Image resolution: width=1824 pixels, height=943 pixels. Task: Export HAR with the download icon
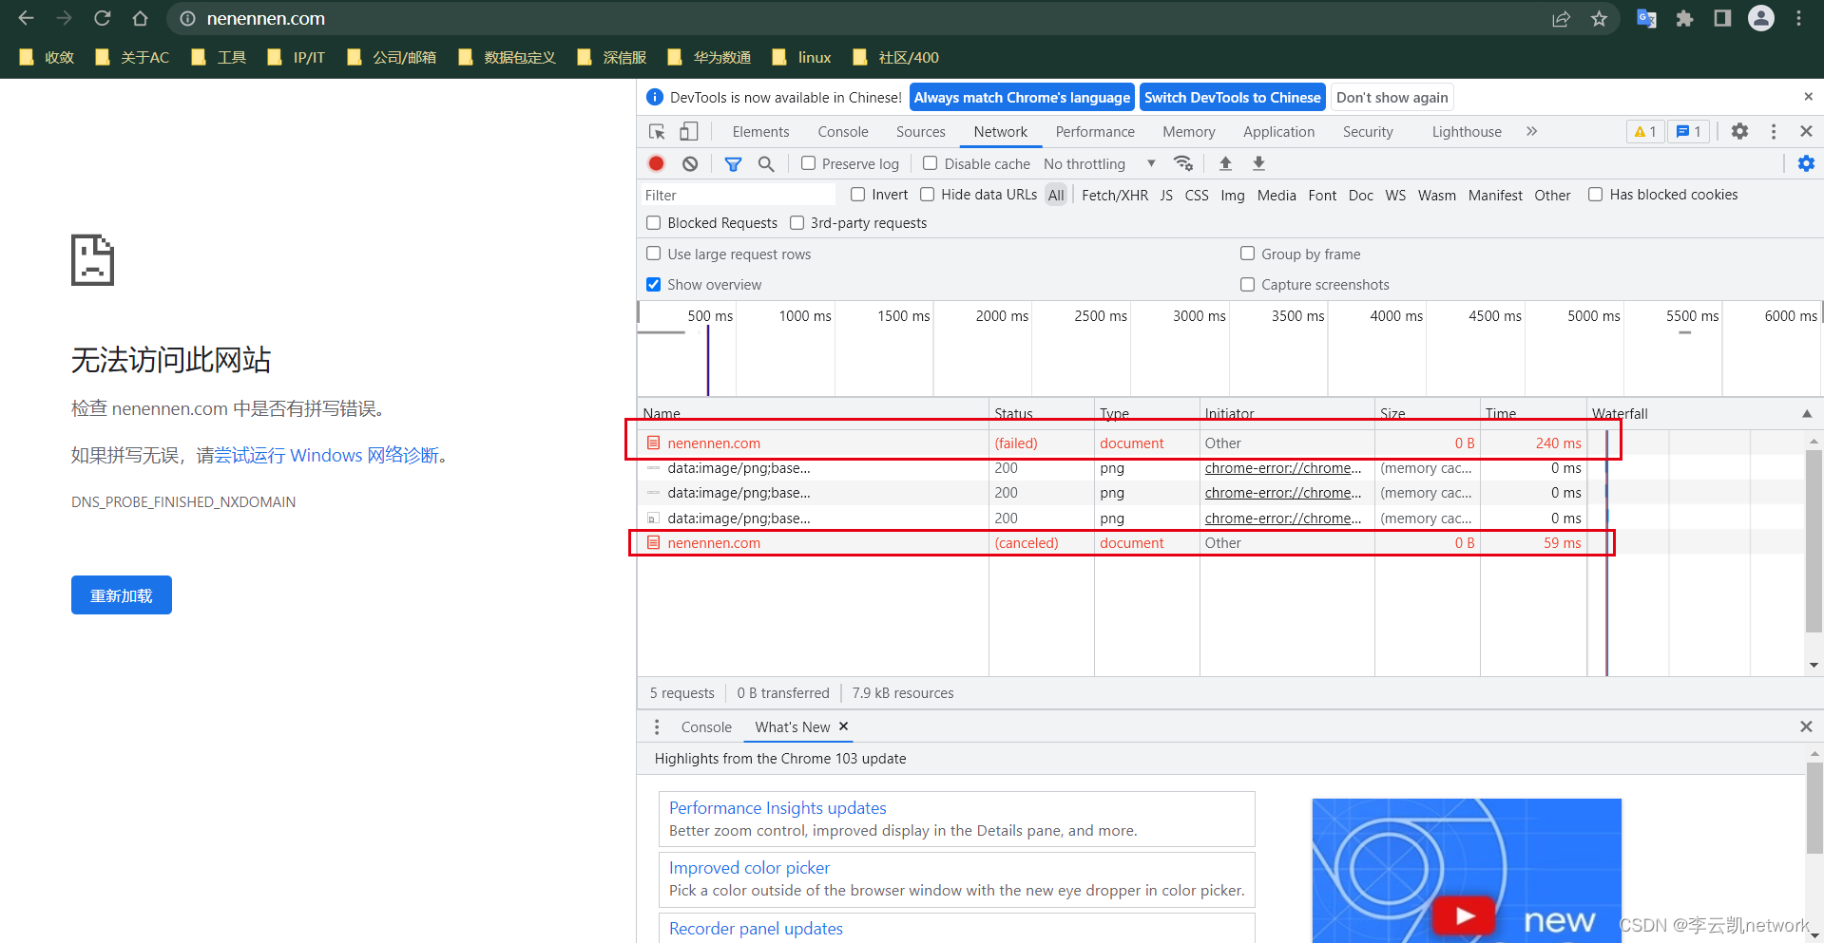coord(1258,163)
